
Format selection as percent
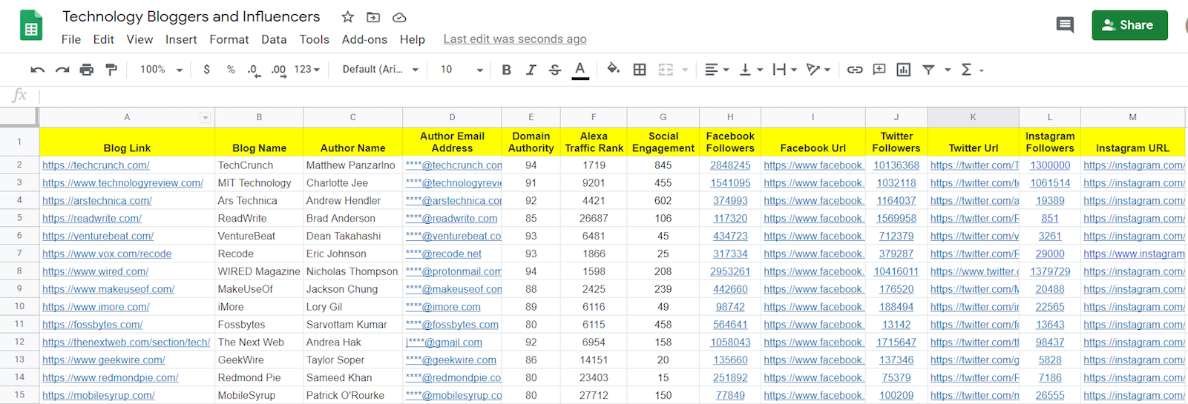pos(231,70)
